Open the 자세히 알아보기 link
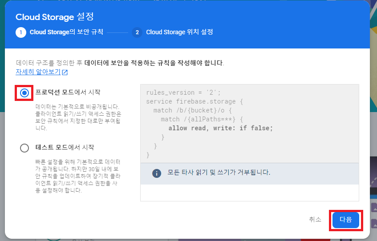Viewport: 377px width, 241px height. [x=38, y=72]
